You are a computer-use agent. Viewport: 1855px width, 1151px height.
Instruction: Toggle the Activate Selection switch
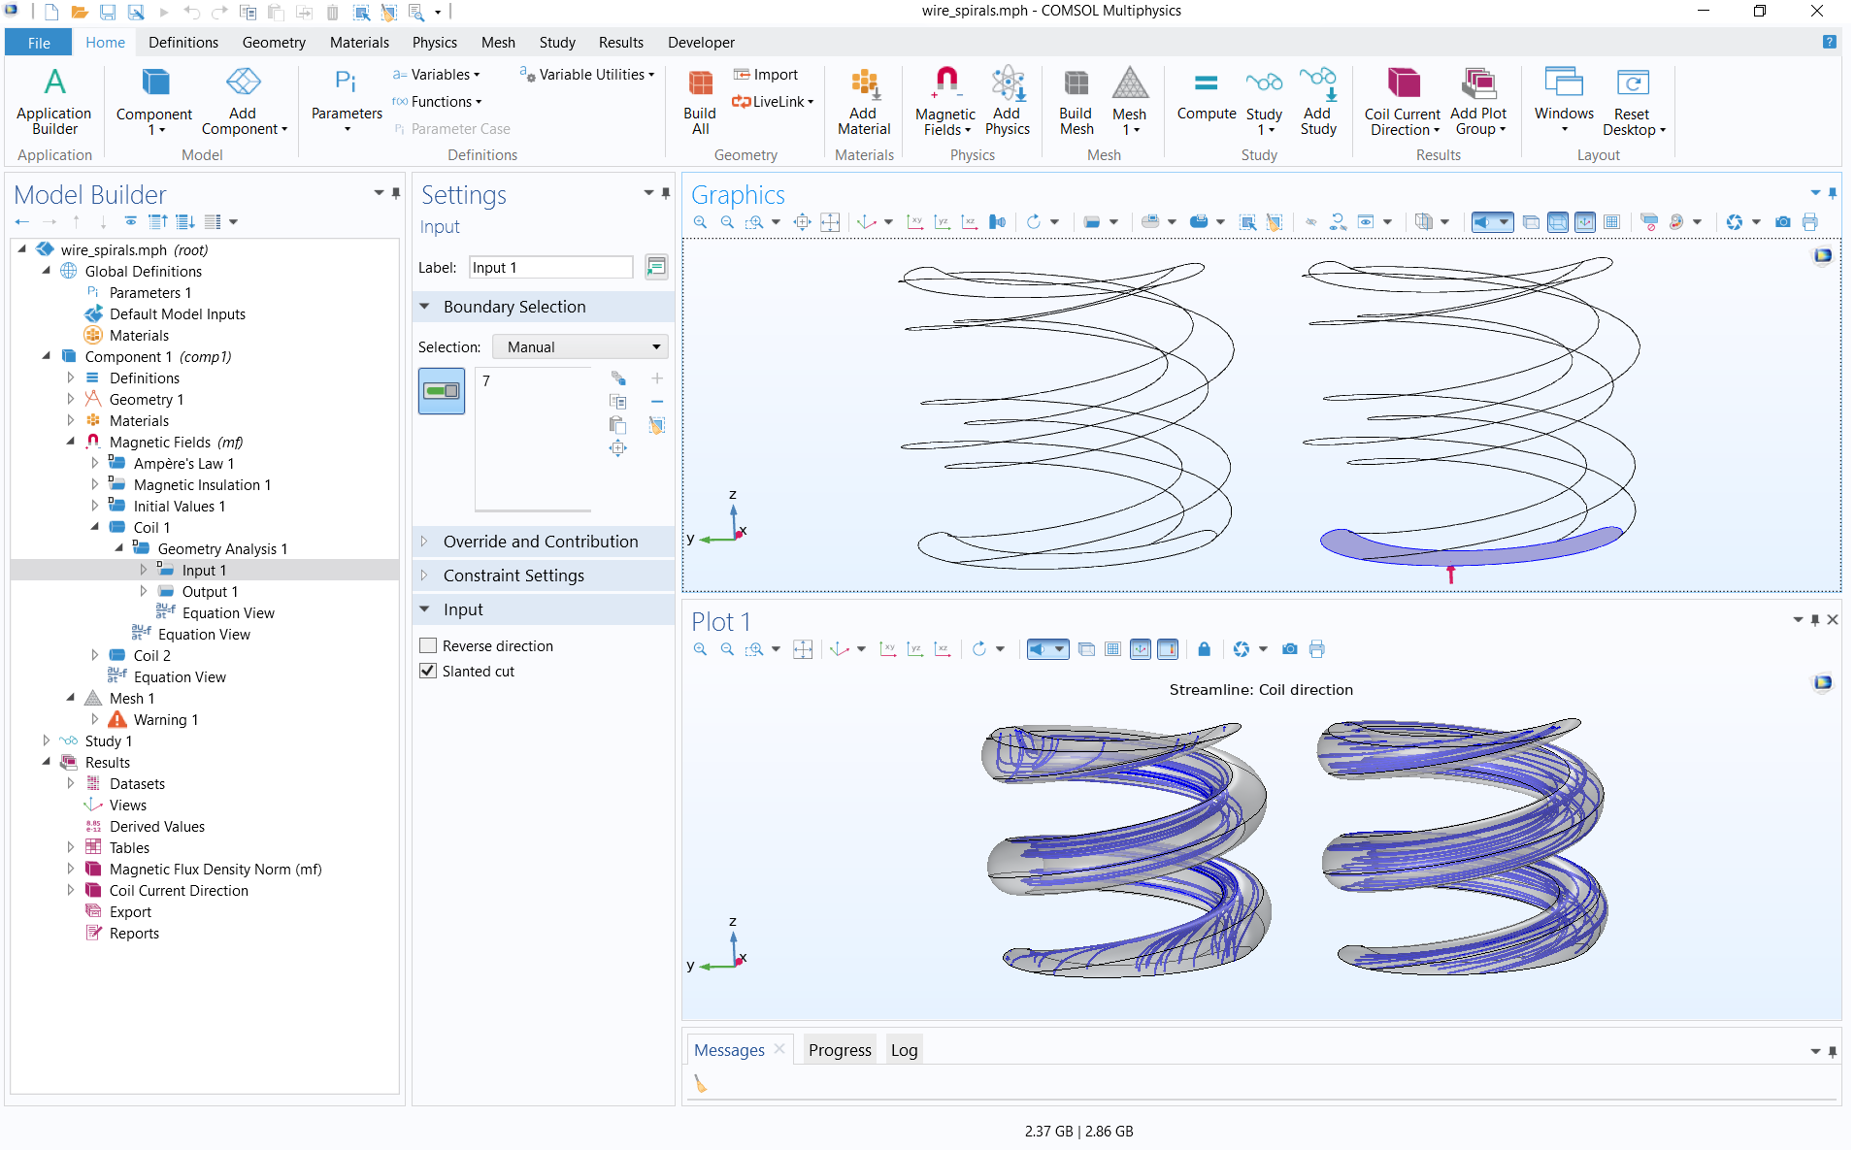(x=442, y=391)
